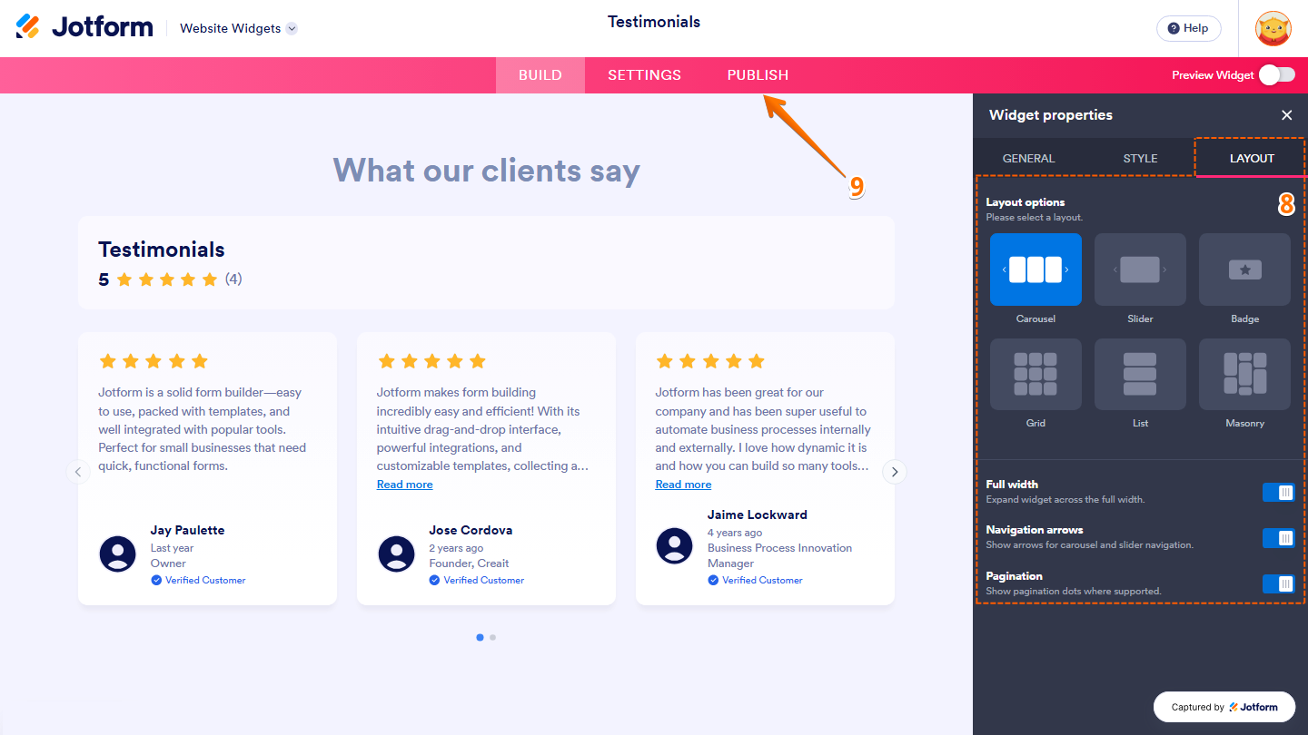Click the Jose Cordova name
Image resolution: width=1308 pixels, height=735 pixels.
pyautogui.click(x=471, y=530)
